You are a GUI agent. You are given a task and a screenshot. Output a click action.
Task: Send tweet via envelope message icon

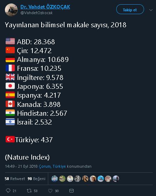point(71,191)
